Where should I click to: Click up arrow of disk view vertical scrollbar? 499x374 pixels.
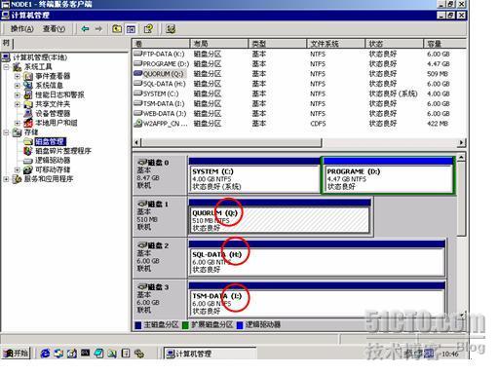[461, 158]
